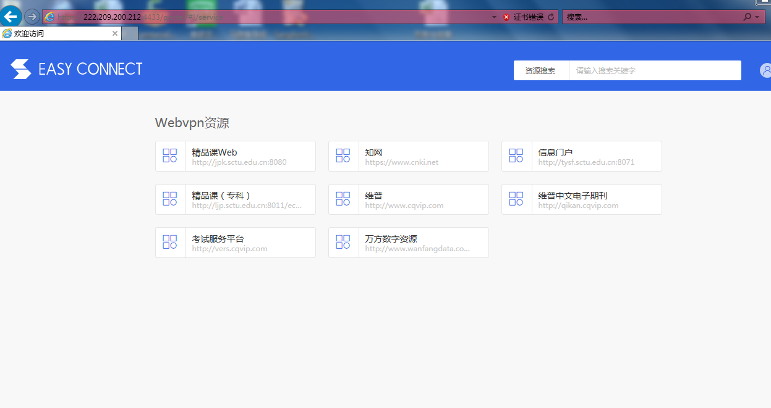Expand the search provider dropdown arrow
Viewport: 771px width, 408px height.
tap(757, 17)
